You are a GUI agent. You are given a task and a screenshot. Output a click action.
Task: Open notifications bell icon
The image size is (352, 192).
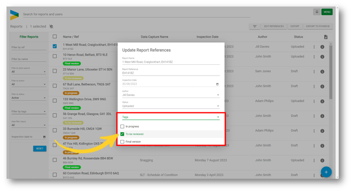click(317, 12)
